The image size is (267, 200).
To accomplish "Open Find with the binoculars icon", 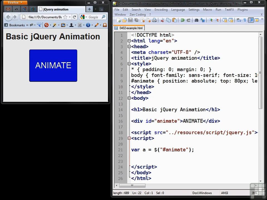I will pyautogui.click(x=196, y=20).
